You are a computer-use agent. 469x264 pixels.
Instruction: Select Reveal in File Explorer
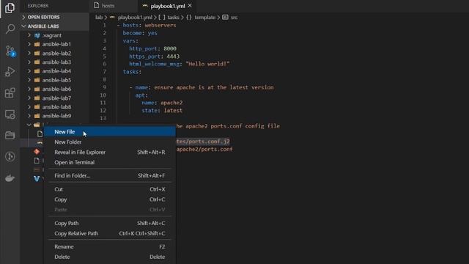[109, 152]
